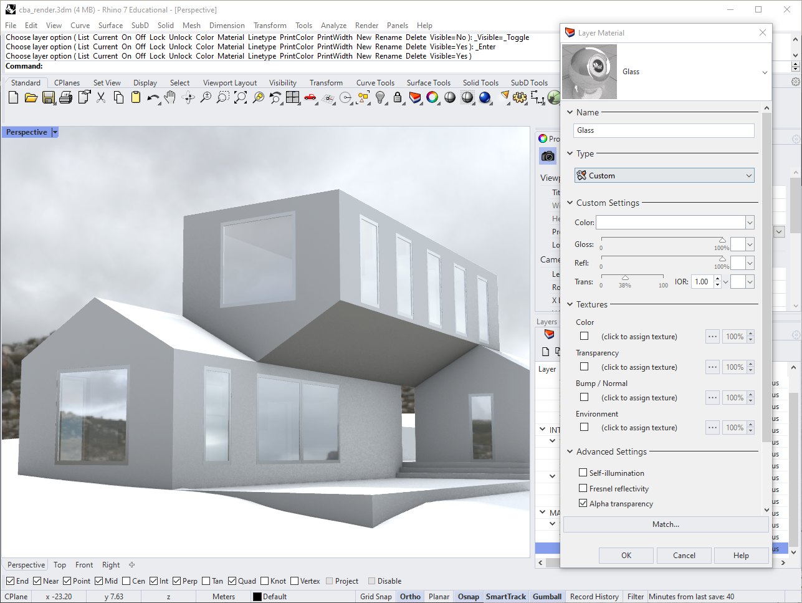The height and width of the screenshot is (603, 802).
Task: Toggle the Cen osnap checkbox
Action: [127, 581]
